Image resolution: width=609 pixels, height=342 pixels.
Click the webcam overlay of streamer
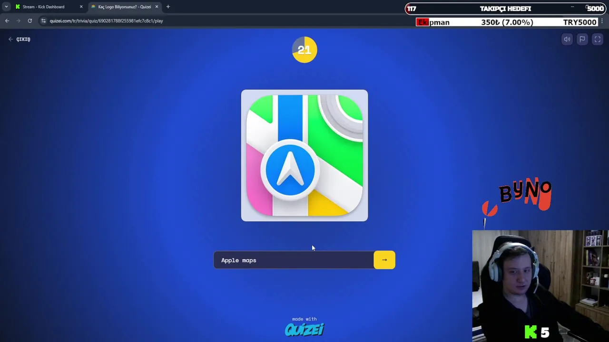540,286
